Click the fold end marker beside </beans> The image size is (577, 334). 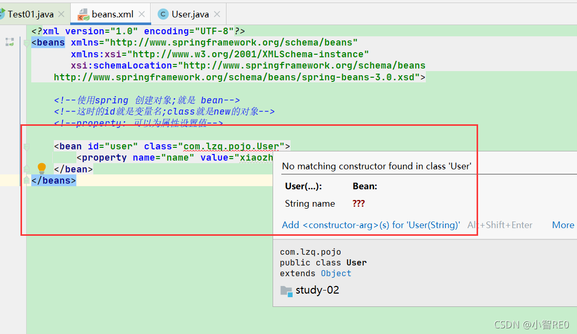point(27,180)
